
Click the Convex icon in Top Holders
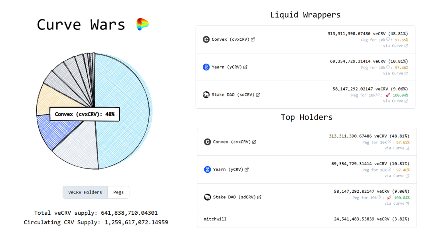207,142
